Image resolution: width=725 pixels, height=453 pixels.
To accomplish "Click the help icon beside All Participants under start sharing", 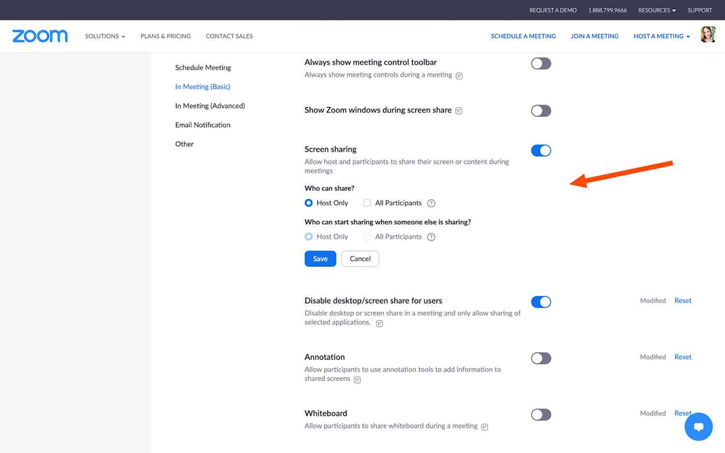I will [431, 237].
